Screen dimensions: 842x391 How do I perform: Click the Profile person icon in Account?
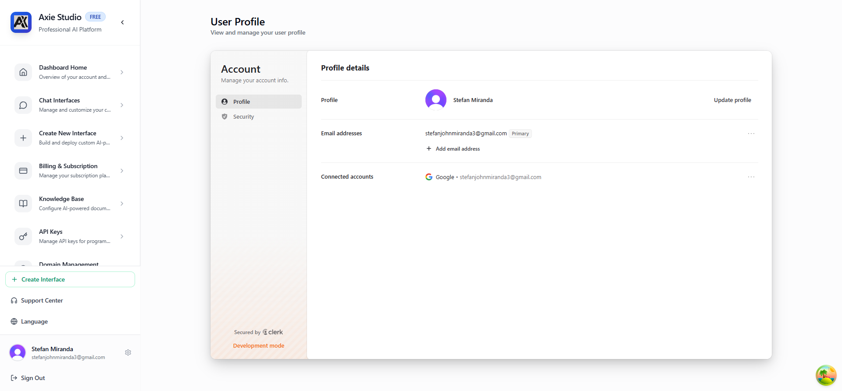pyautogui.click(x=225, y=102)
